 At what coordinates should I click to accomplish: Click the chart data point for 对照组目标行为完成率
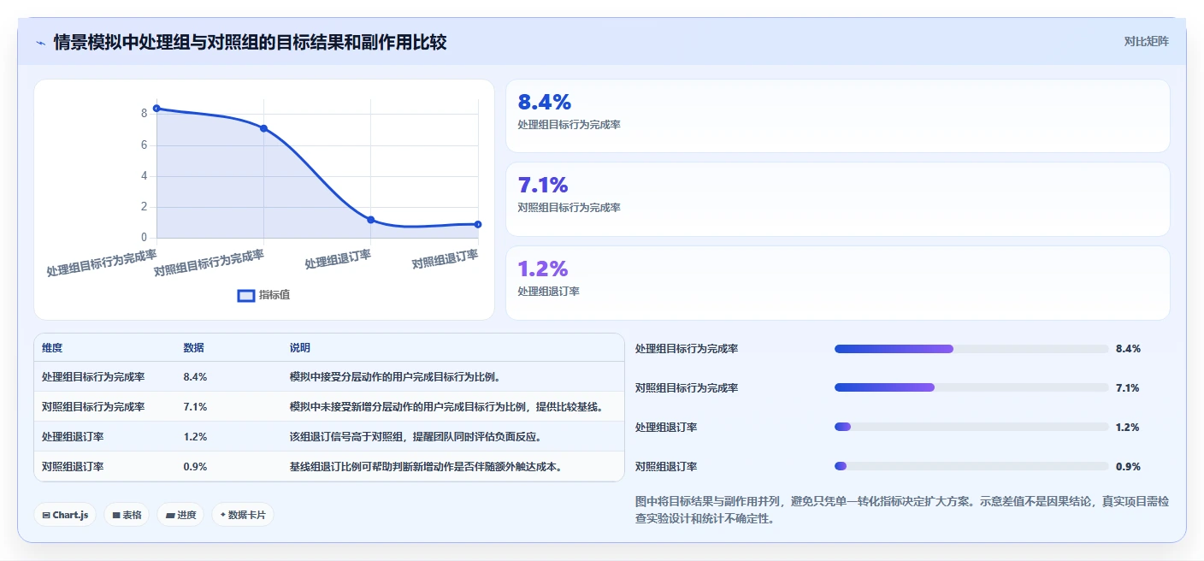click(x=263, y=128)
